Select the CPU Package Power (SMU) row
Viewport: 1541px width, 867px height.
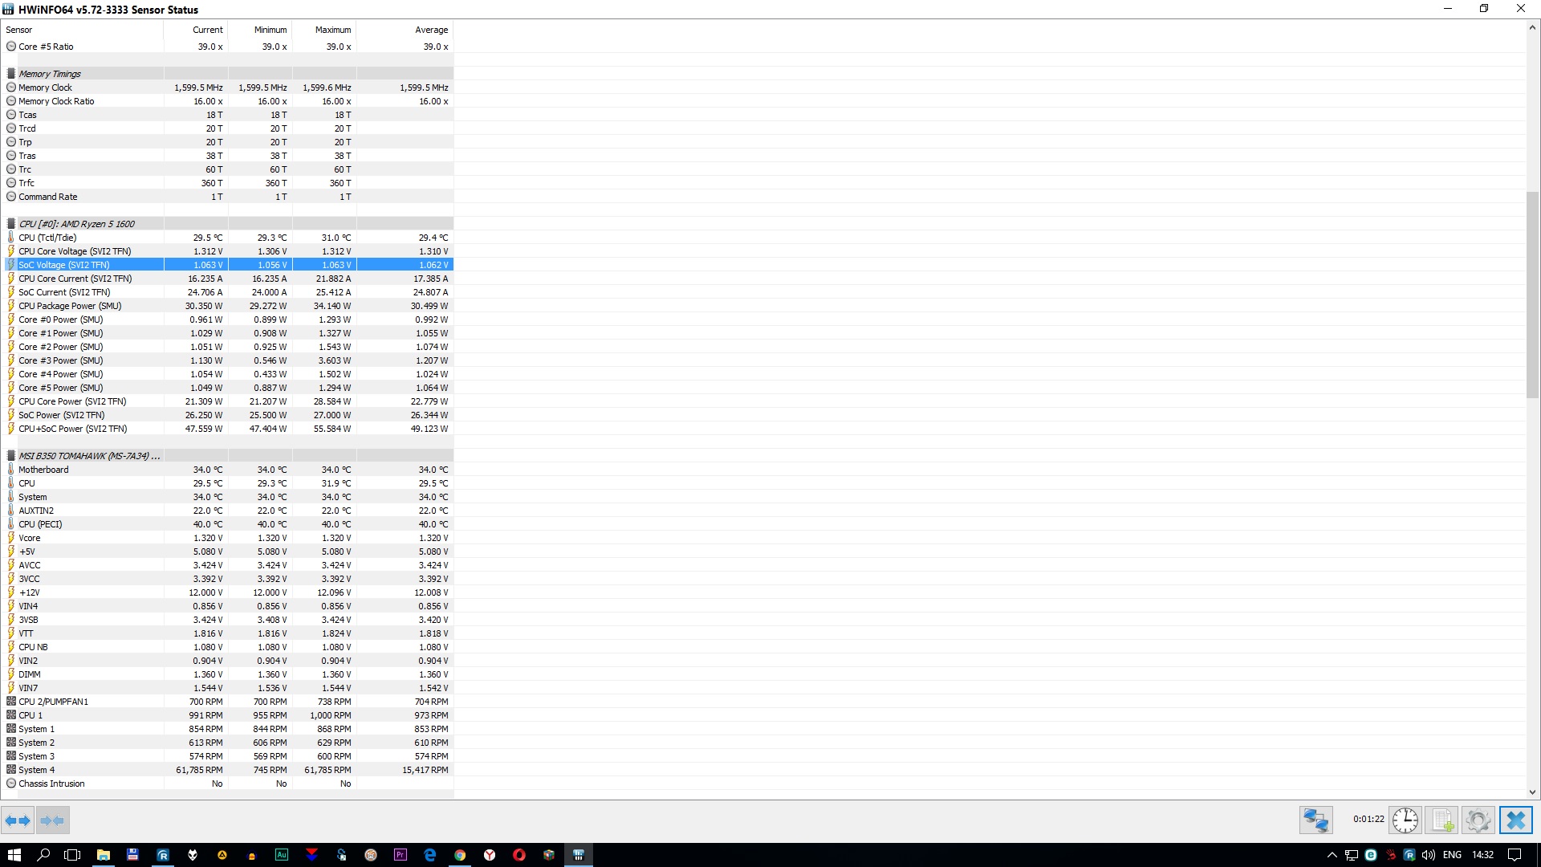pyautogui.click(x=70, y=306)
